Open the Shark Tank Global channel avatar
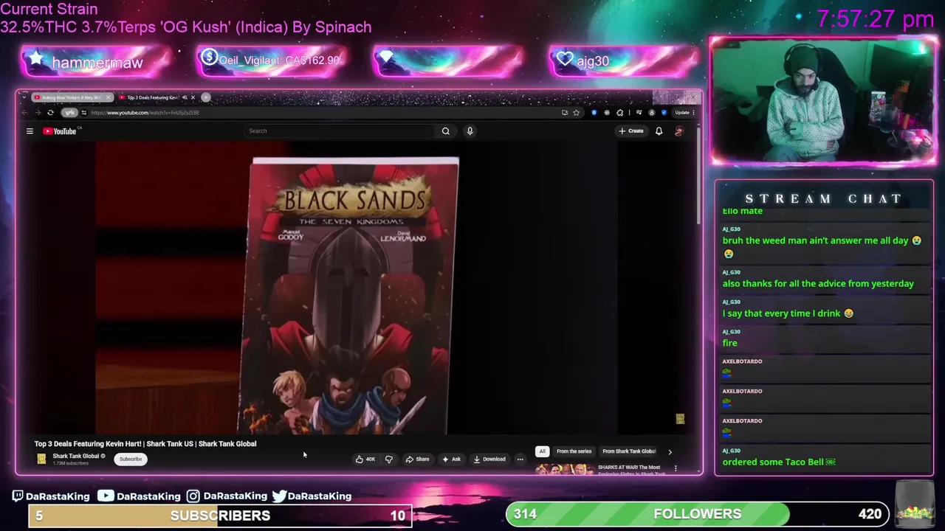Screen dimensions: 945x531 pos(41,459)
